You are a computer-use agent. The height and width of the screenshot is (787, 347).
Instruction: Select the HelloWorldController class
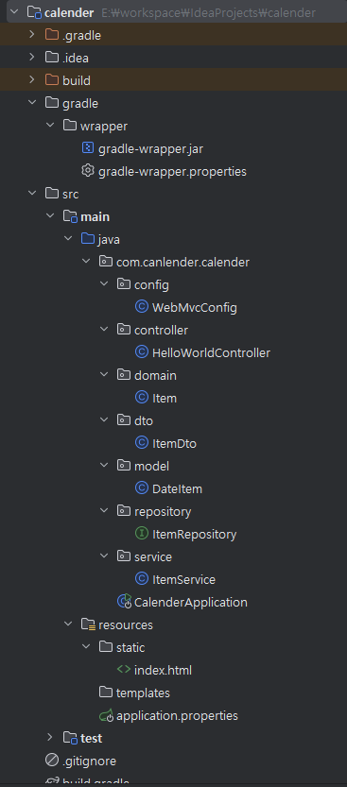click(211, 352)
